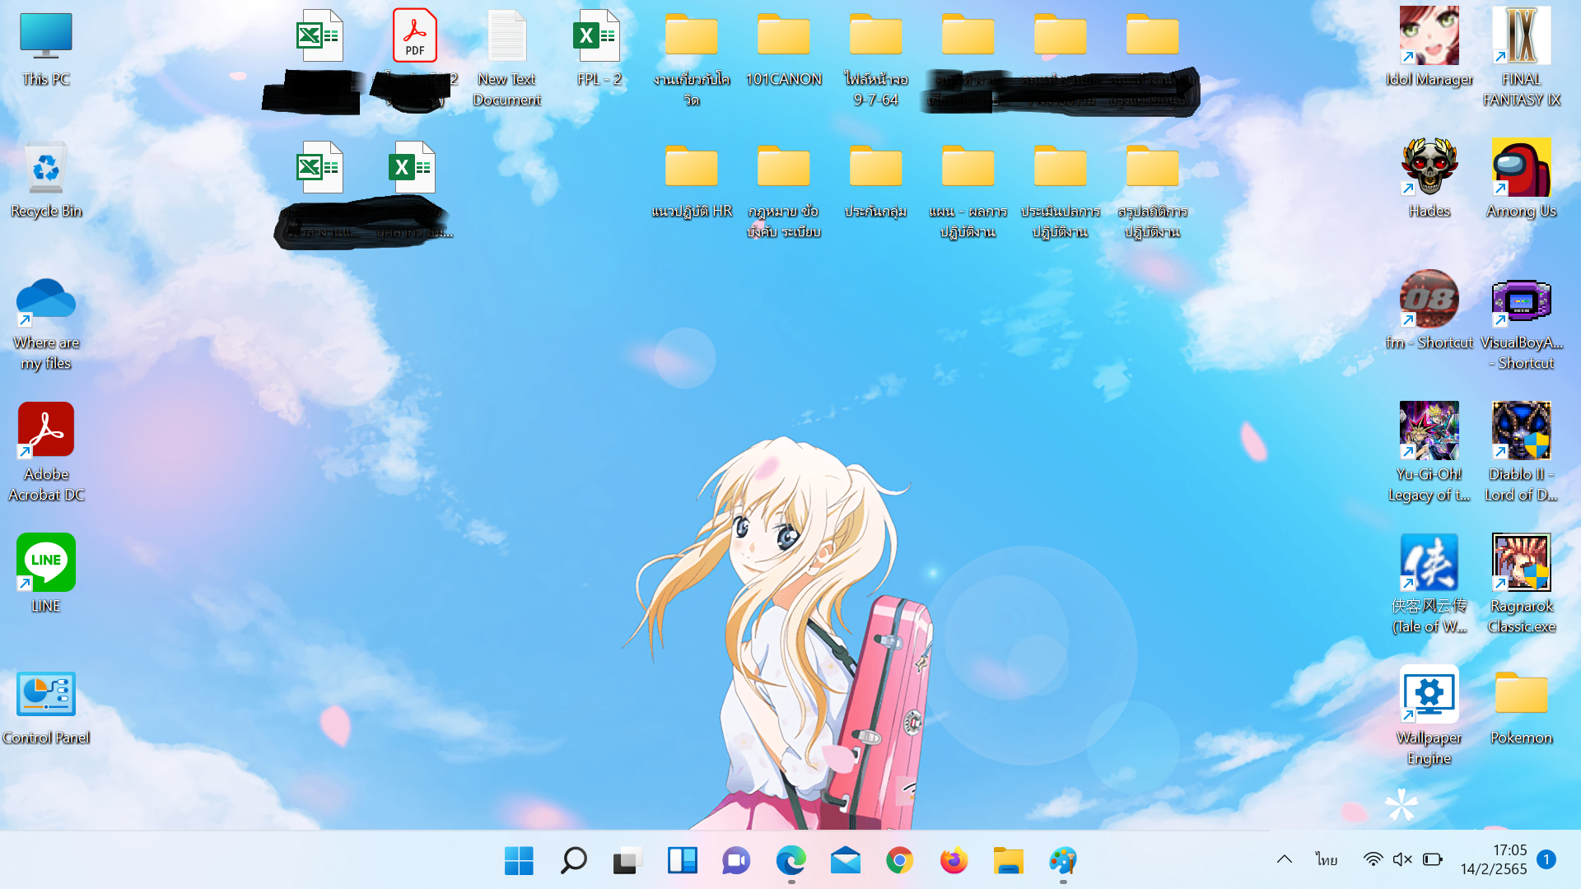Select the Tale of Wuxia shortcut
The height and width of the screenshot is (889, 1581).
(x=1429, y=584)
